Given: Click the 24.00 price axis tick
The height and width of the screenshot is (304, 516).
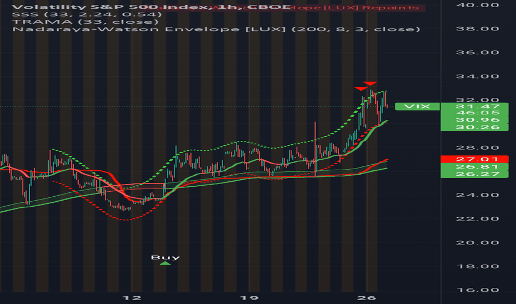Looking at the screenshot, I should pyautogui.click(x=477, y=195).
